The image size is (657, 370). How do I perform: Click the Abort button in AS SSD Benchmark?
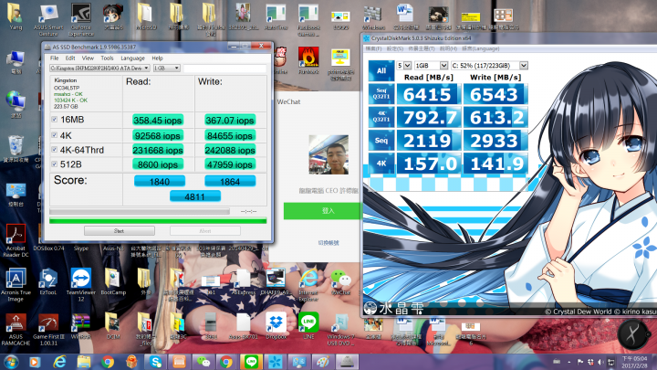(x=205, y=231)
